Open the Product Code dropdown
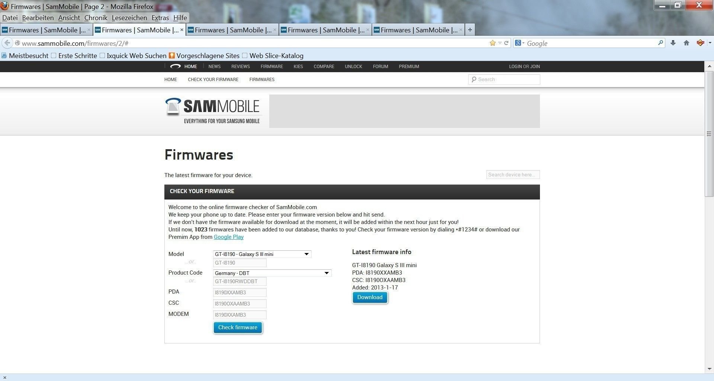The image size is (714, 381). (x=272, y=273)
